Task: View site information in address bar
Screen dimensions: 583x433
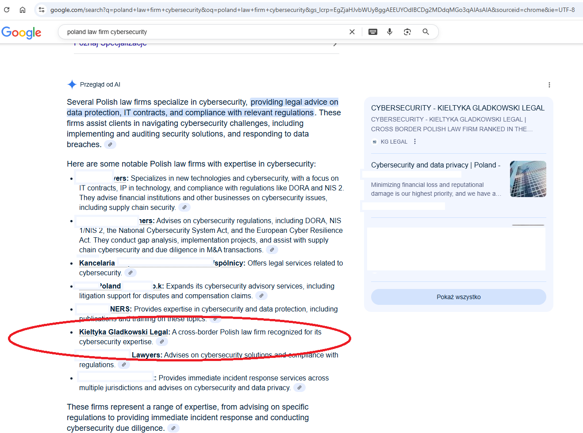Action: (x=41, y=9)
